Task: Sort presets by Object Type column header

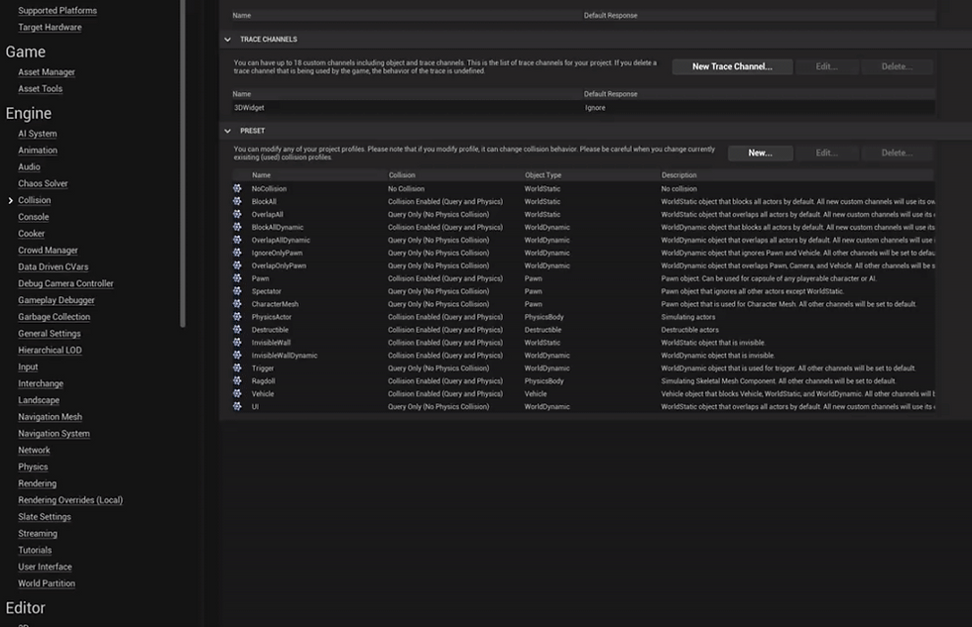Action: (x=544, y=175)
